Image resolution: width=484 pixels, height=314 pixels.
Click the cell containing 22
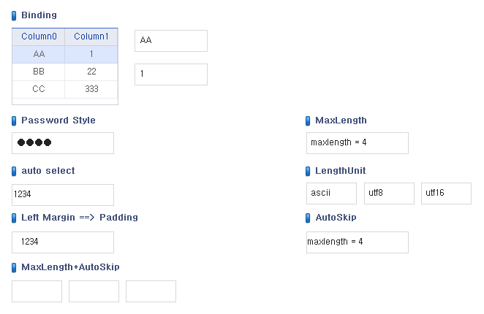(x=91, y=72)
